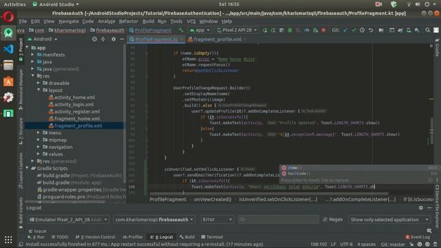This screenshot has height=248, width=441.
Task: Click the Git commit green checkmark
Action: (x=353, y=30)
